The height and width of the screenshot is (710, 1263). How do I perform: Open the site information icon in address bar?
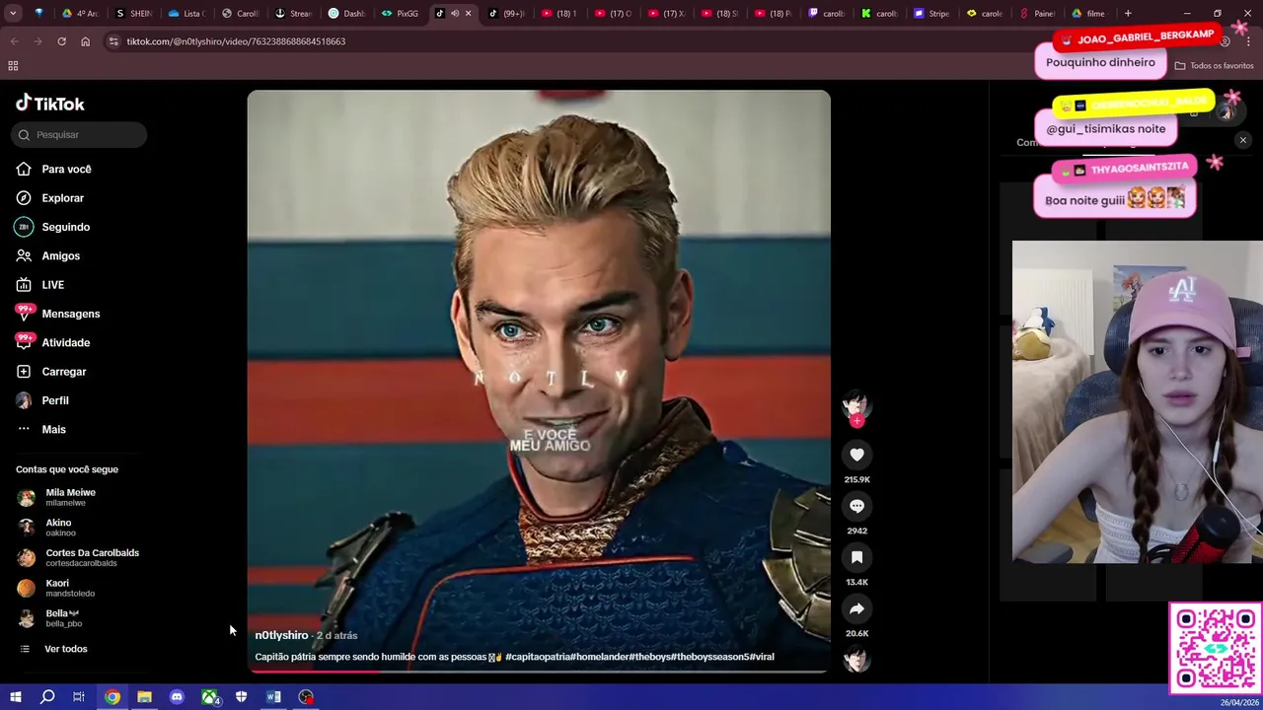(113, 41)
